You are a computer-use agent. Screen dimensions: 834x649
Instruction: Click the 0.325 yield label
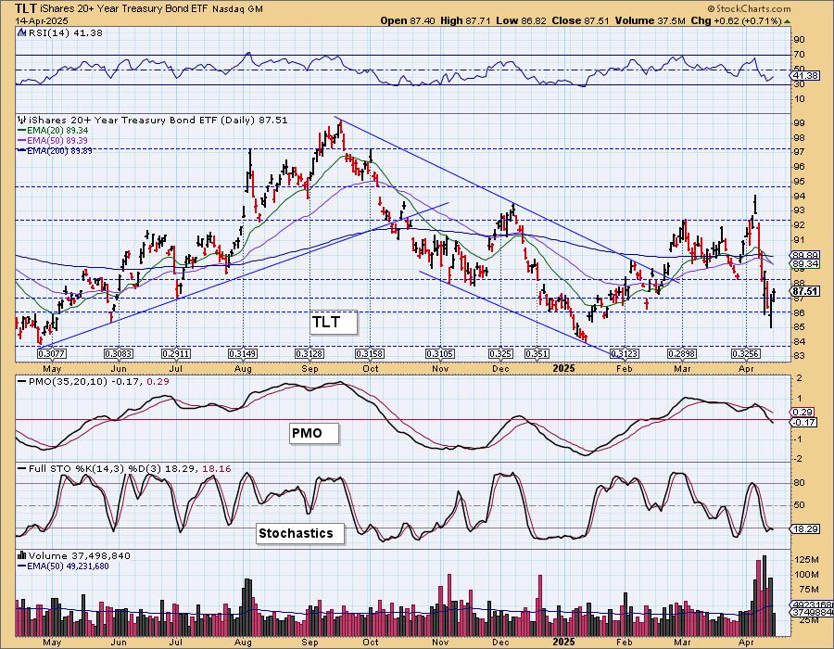[x=500, y=353]
